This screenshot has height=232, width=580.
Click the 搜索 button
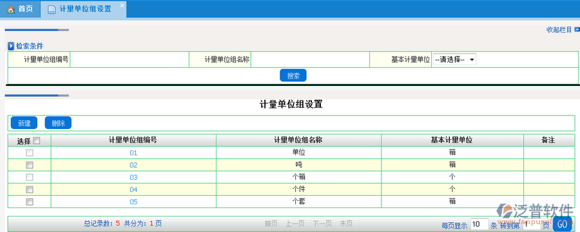point(293,75)
